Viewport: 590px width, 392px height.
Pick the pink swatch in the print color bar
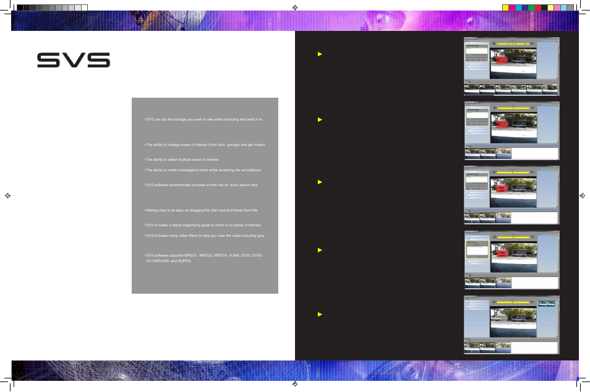(x=557, y=7)
